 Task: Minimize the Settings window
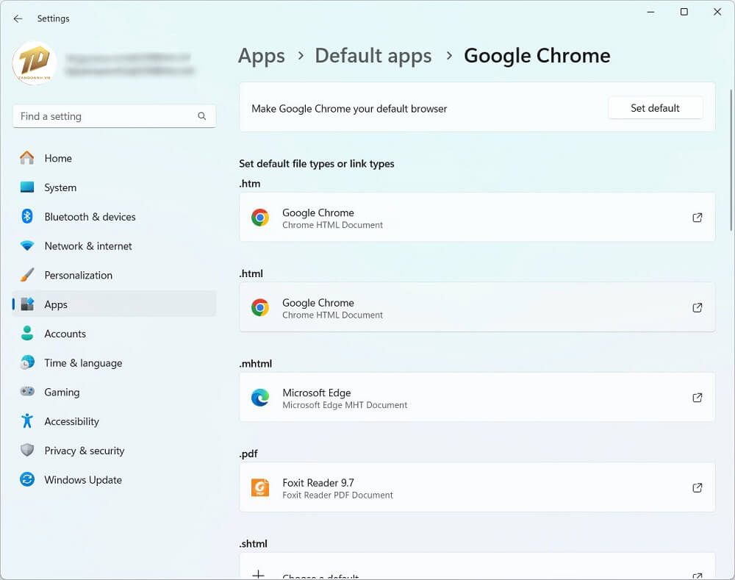(x=650, y=12)
